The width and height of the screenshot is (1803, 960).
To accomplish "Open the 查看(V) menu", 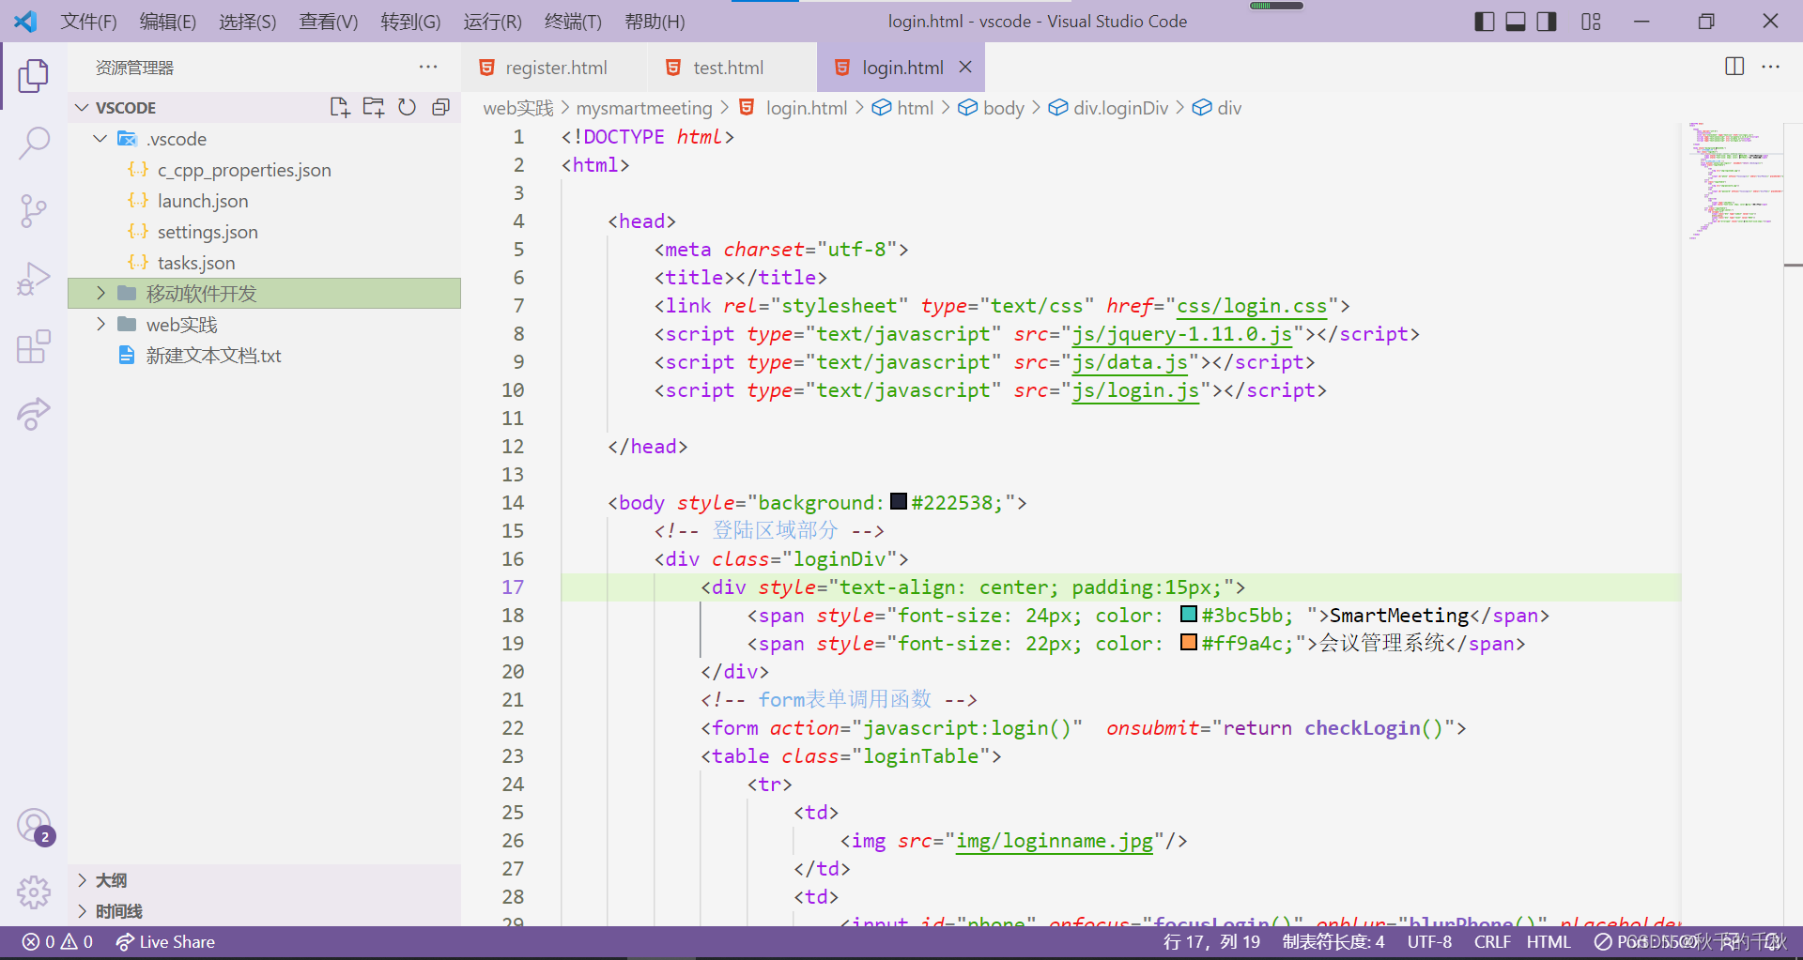I will pos(329,22).
